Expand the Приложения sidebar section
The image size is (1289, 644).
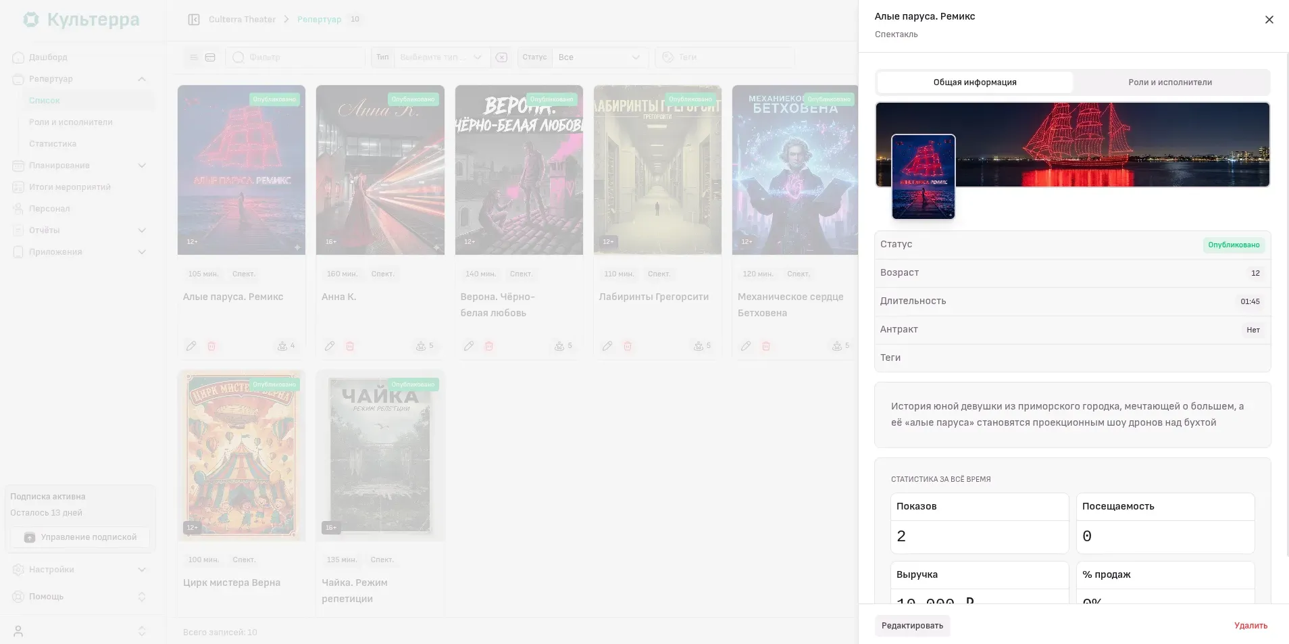tap(142, 252)
